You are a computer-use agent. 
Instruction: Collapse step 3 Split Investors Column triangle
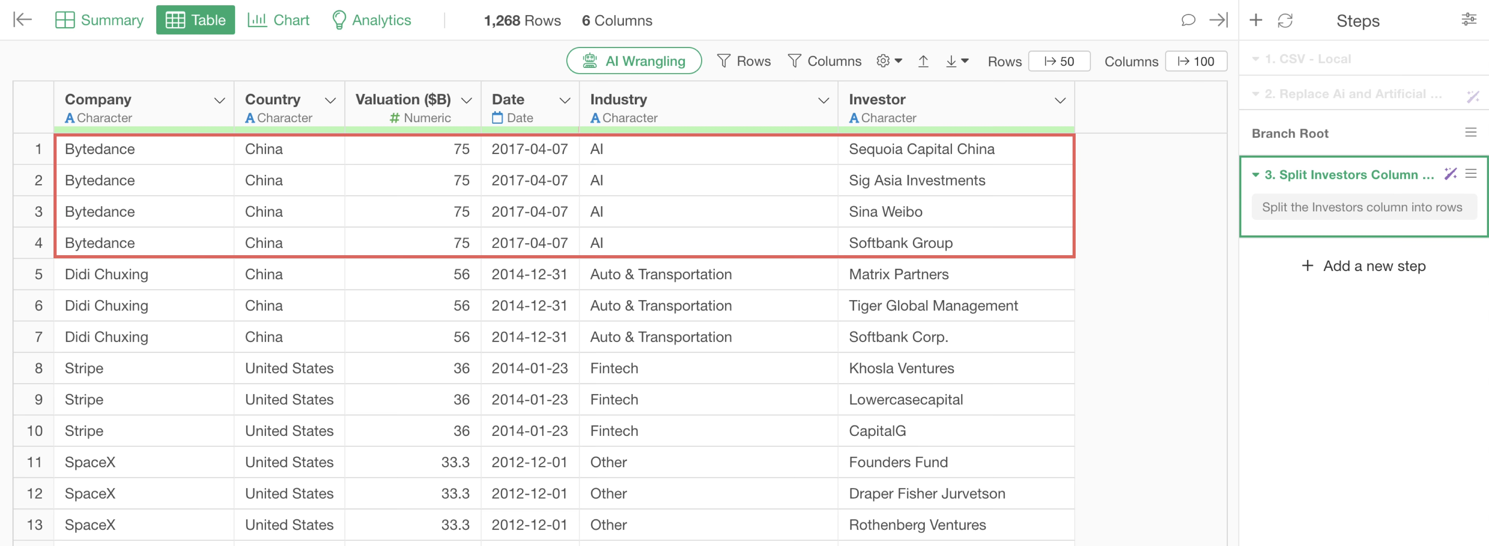coord(1255,175)
